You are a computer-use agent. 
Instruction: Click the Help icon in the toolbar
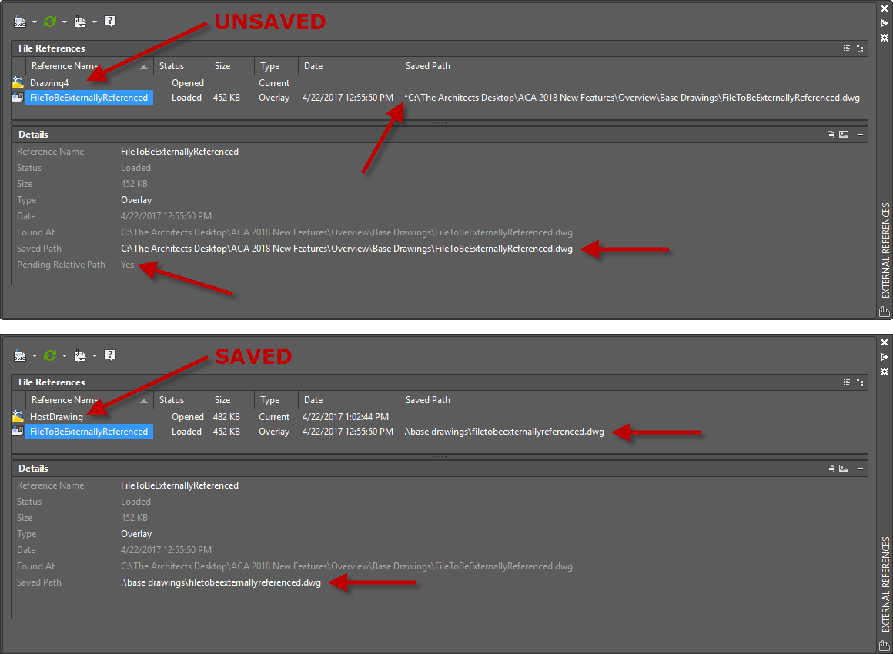point(109,21)
